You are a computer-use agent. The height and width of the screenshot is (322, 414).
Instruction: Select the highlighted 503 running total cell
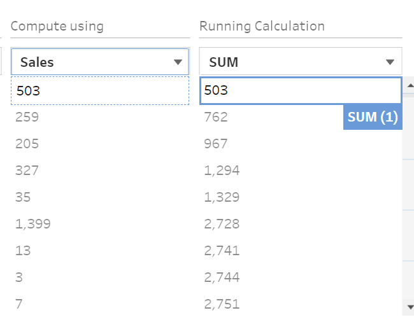(x=301, y=90)
